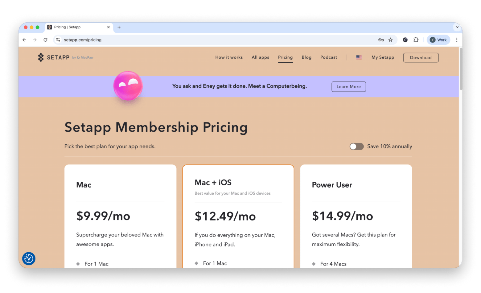
Task: Click the Learn More button
Action: [x=348, y=87]
